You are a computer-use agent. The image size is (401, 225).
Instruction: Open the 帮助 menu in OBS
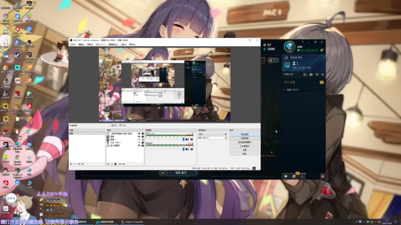coord(132,44)
